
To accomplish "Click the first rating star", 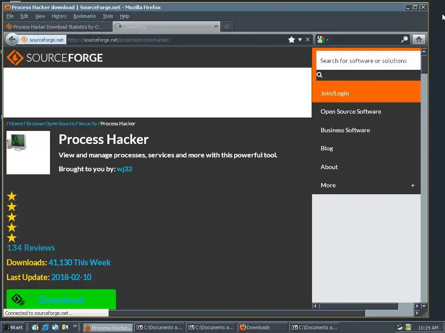I will point(12,196).
